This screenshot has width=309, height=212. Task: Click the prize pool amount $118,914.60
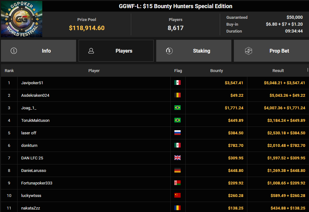click(x=87, y=28)
